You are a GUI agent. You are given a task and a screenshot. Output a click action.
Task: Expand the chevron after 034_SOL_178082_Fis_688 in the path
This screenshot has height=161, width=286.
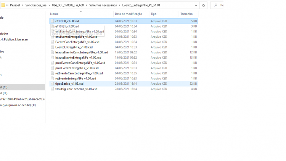[87, 5]
